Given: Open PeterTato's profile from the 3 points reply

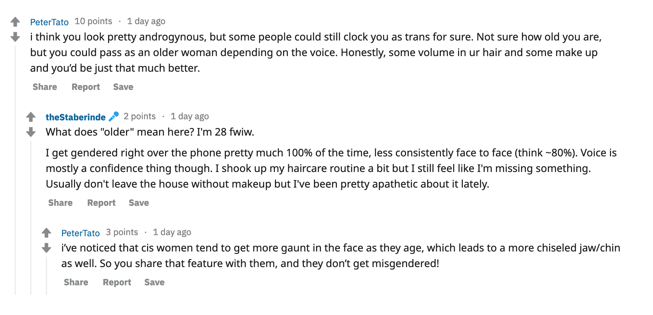Looking at the screenshot, I should point(81,233).
